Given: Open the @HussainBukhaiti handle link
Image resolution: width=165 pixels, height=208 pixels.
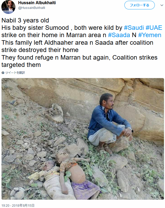Looking at the screenshot, I should pyautogui.click(x=32, y=8).
